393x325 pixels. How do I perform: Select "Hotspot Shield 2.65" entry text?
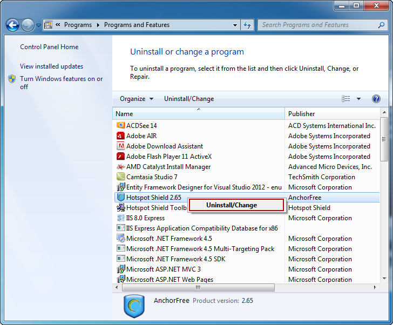pyautogui.click(x=154, y=198)
